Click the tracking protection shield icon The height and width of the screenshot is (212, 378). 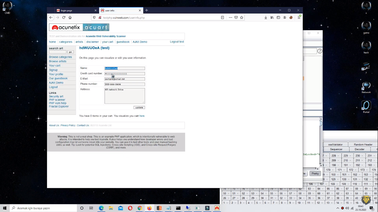(94, 17)
